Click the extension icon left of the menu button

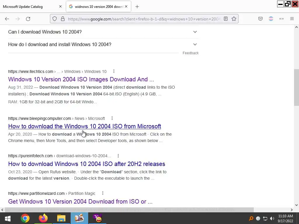281,19
